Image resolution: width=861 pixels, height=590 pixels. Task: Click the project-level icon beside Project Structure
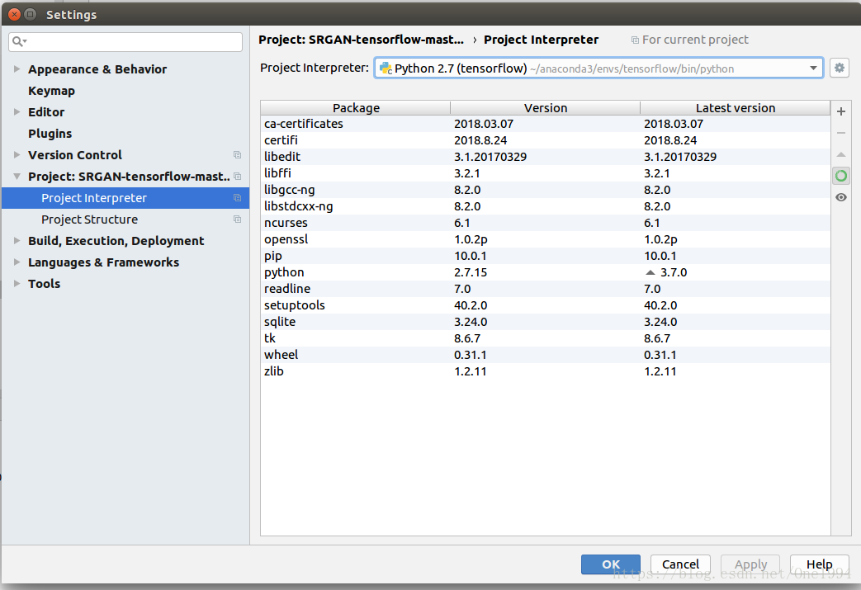tap(237, 219)
